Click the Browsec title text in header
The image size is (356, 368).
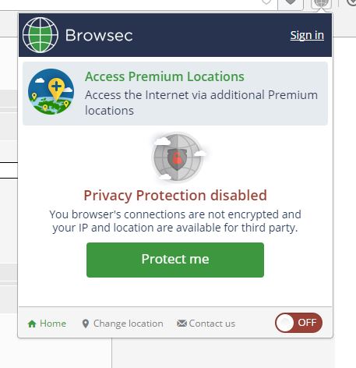click(x=99, y=35)
